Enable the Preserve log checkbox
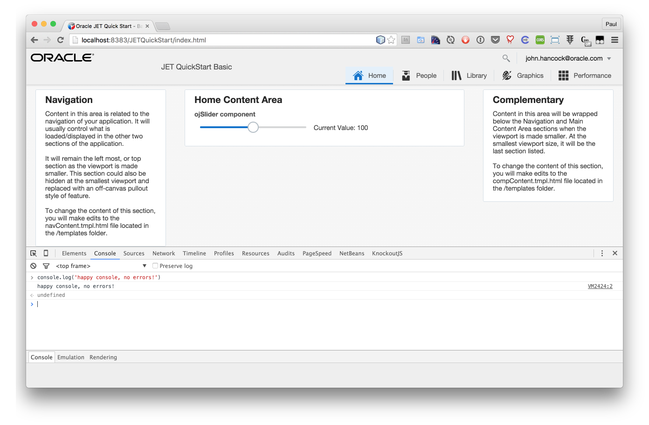 coord(155,266)
